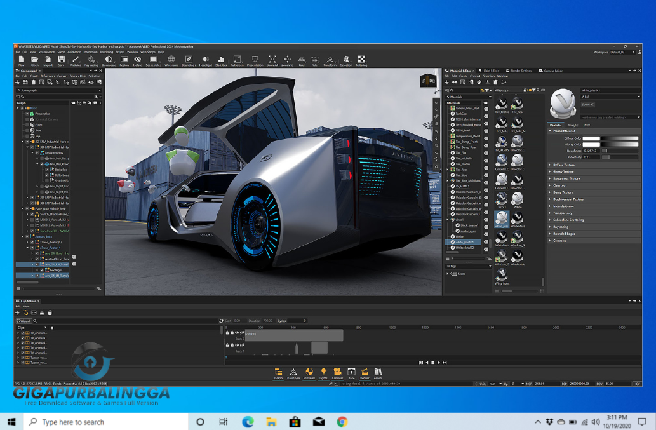Screen dimensions: 656x430
Task: Open the Rendering menu
Action: click(107, 52)
